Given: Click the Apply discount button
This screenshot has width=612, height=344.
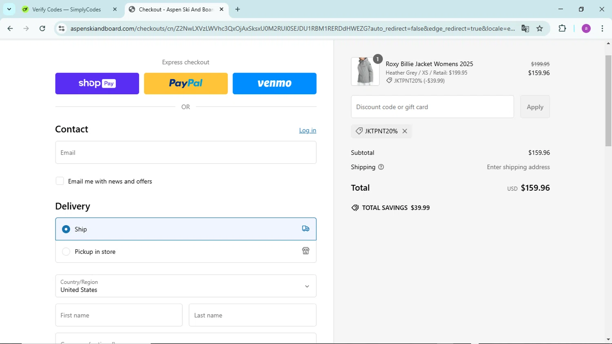Looking at the screenshot, I should 535,107.
